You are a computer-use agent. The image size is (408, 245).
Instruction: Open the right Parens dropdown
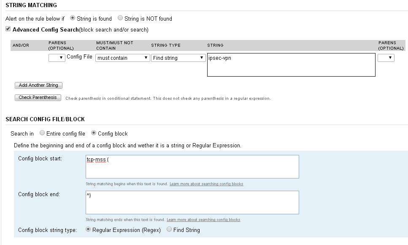pyautogui.click(x=386, y=58)
